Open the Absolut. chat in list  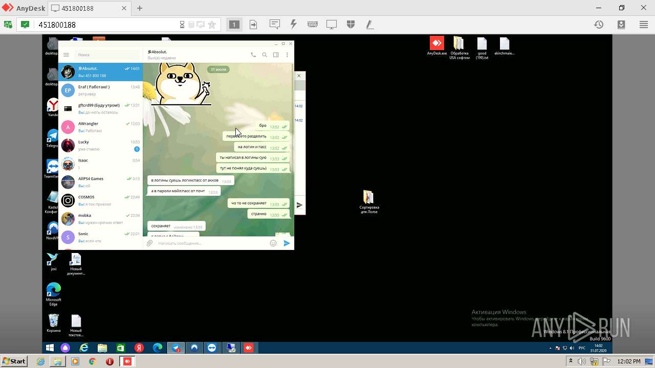(x=100, y=72)
